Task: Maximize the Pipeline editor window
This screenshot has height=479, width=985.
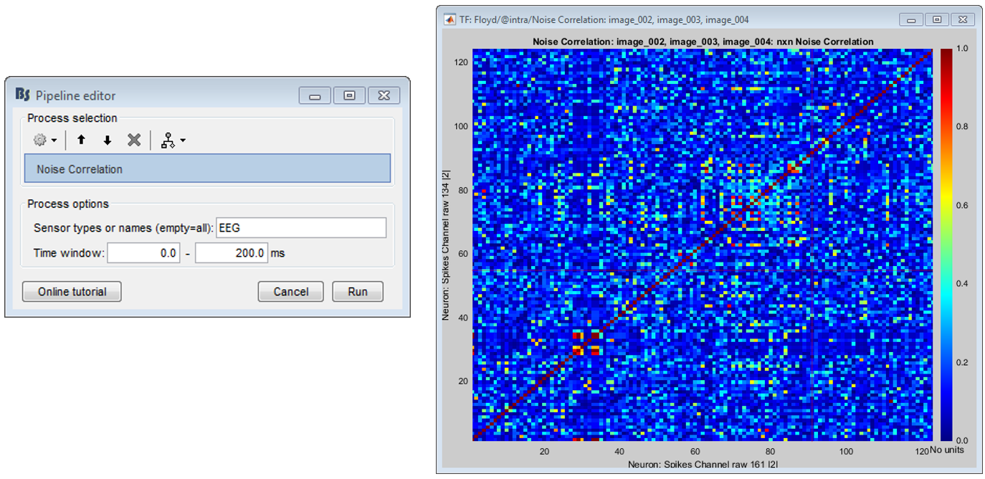Action: (x=349, y=95)
